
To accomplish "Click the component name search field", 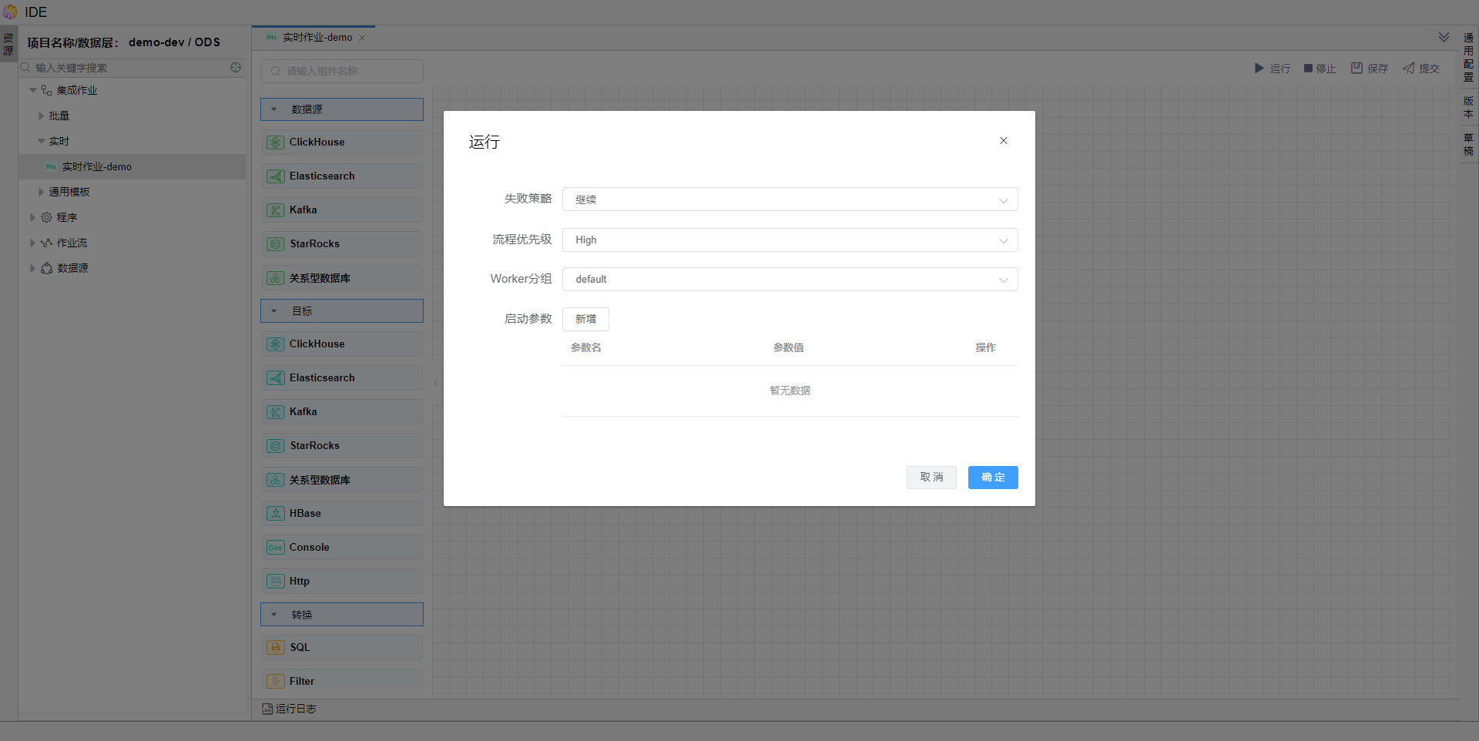I will 342,71.
